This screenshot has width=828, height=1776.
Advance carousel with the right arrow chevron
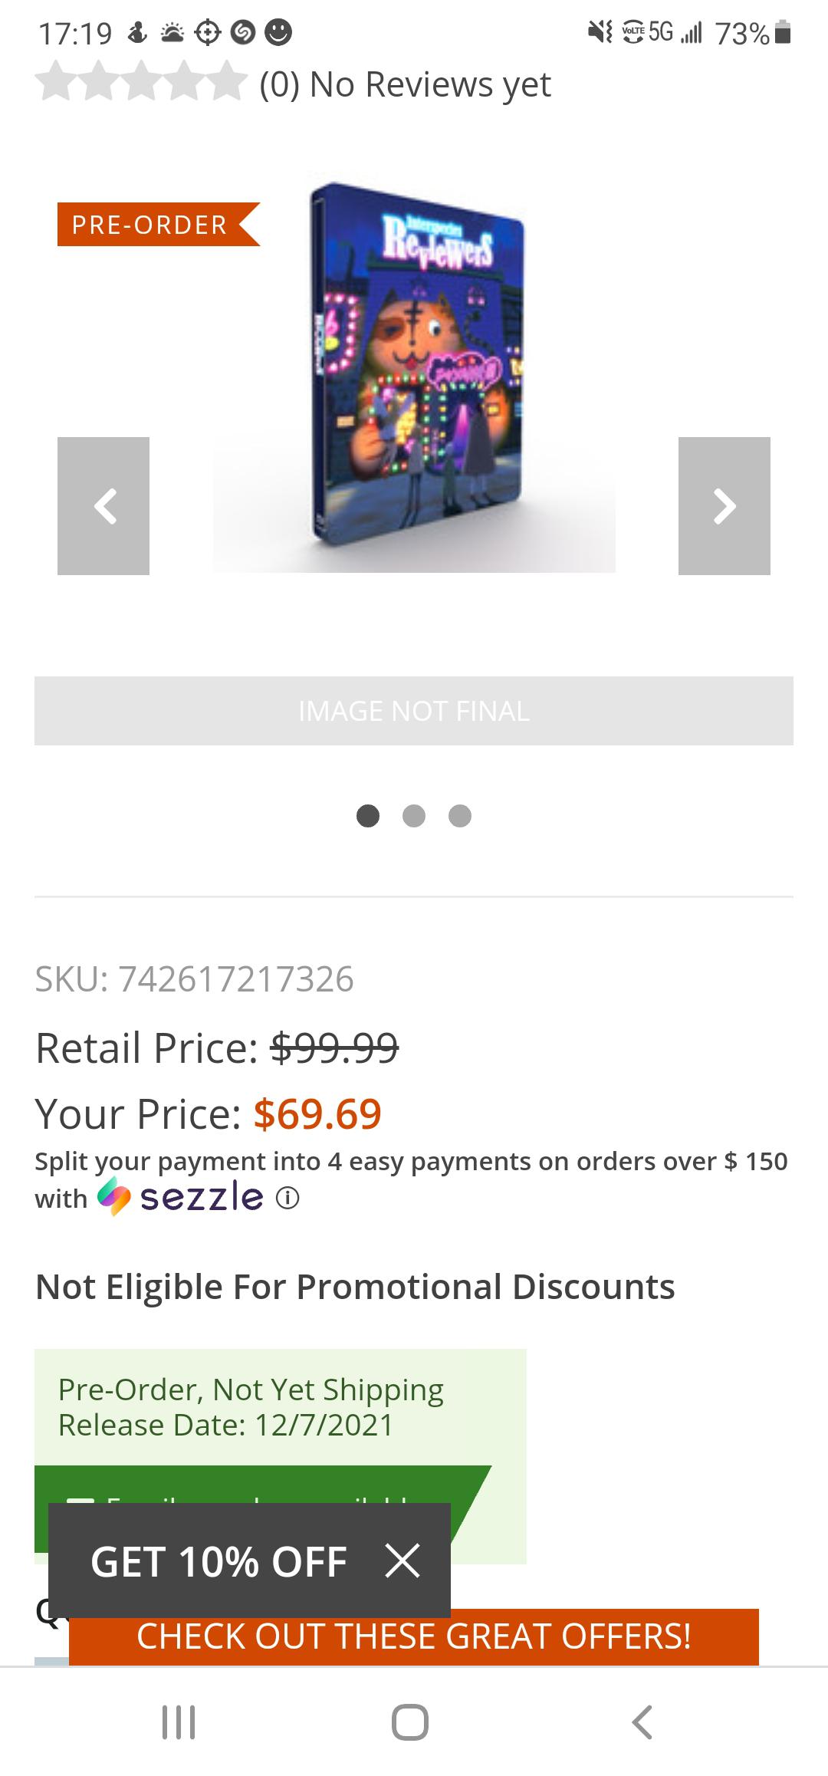pos(724,505)
